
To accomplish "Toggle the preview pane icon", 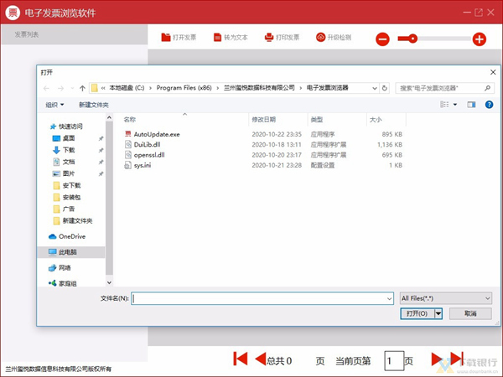I will pyautogui.click(x=471, y=105).
